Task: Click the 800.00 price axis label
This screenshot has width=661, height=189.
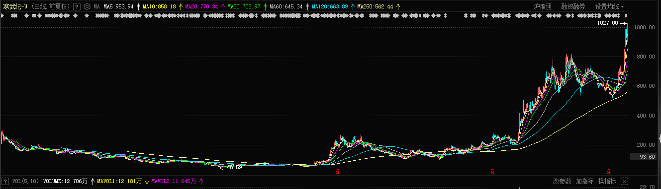Action: click(x=646, y=57)
